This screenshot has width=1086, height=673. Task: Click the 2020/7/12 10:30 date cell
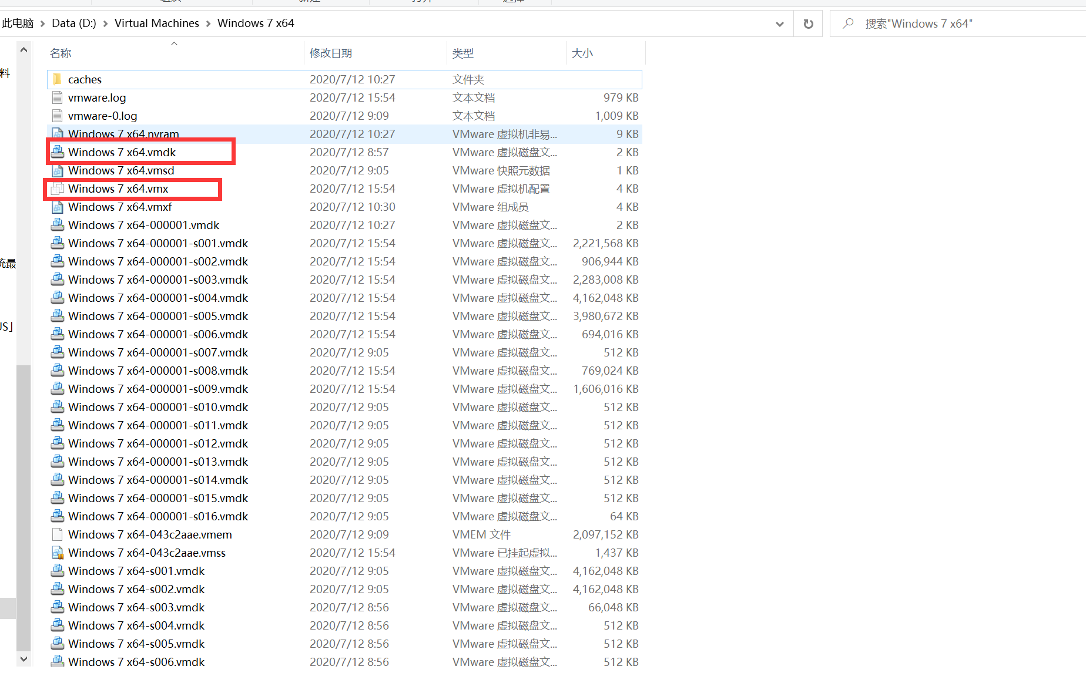click(x=353, y=207)
